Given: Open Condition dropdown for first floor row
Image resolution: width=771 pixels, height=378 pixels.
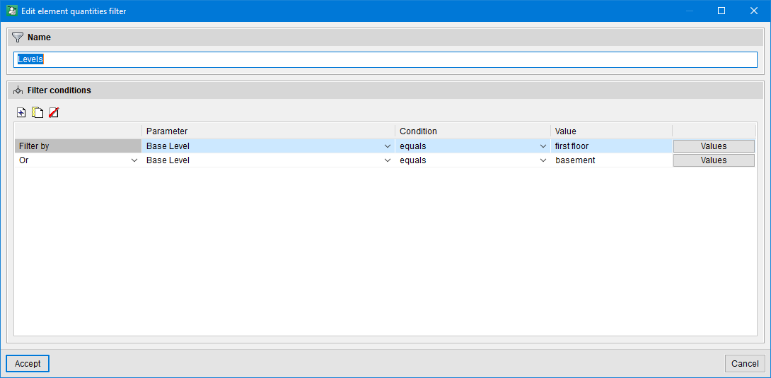Looking at the screenshot, I should click(x=543, y=146).
